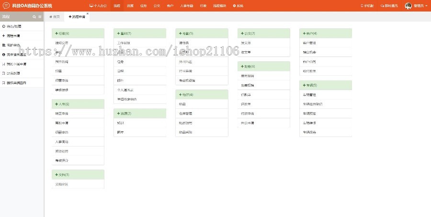Screen dimensions: 431x217
Task: Click the administrator avatar picture
Action: [x=408, y=5]
